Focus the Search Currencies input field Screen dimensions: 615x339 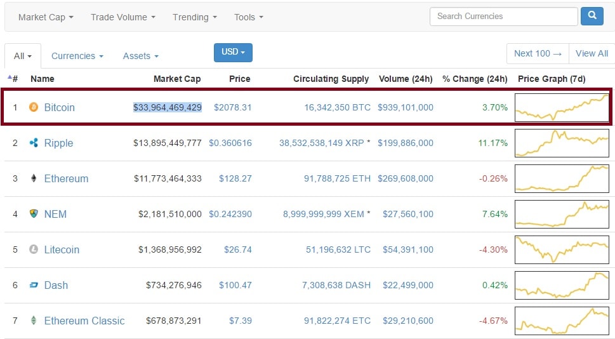(x=503, y=17)
